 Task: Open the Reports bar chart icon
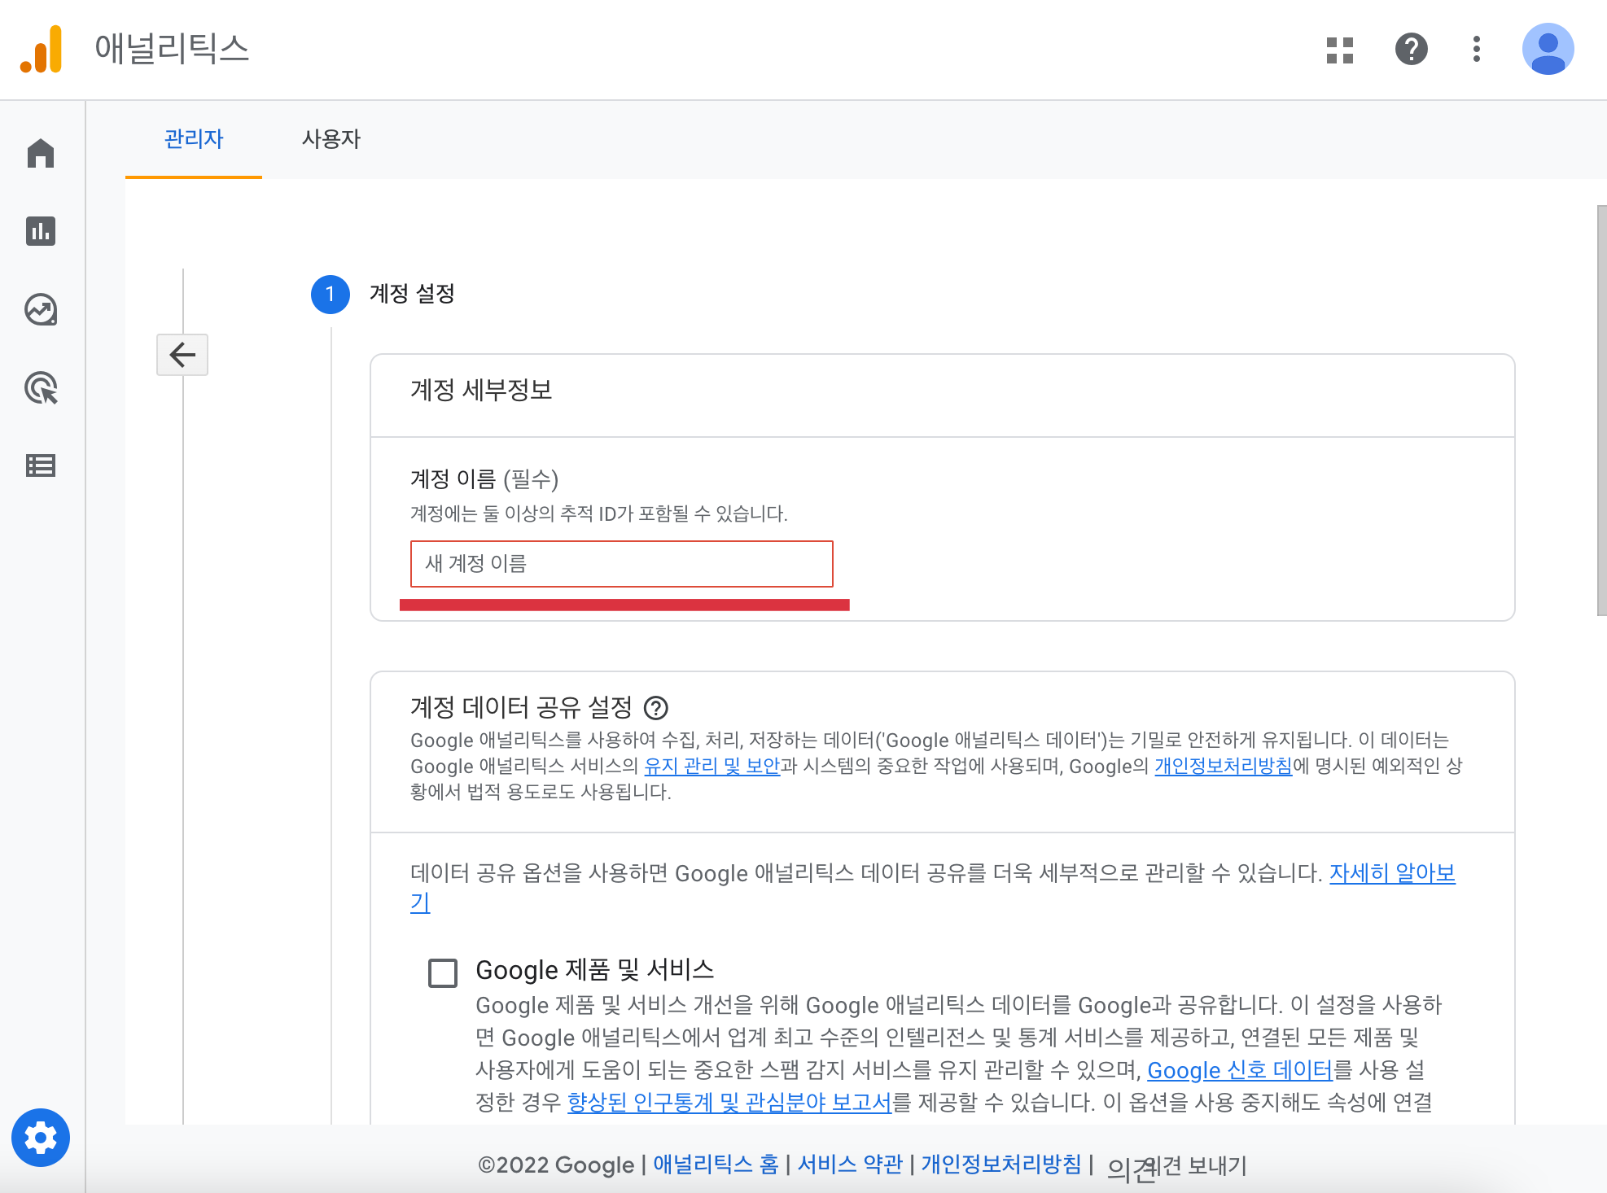(x=41, y=231)
